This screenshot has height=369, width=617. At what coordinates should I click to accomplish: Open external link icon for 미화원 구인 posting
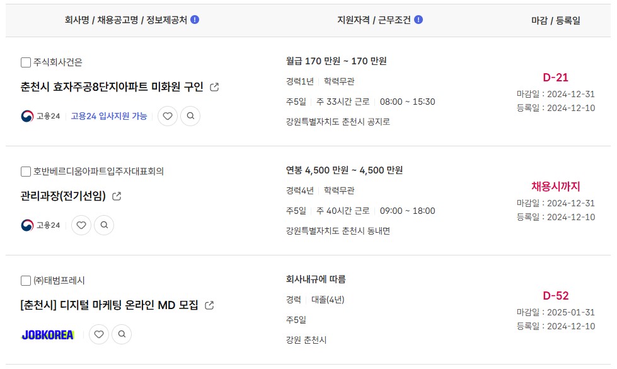pos(214,87)
